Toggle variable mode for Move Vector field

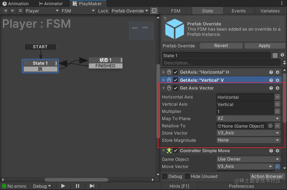coord(277,166)
